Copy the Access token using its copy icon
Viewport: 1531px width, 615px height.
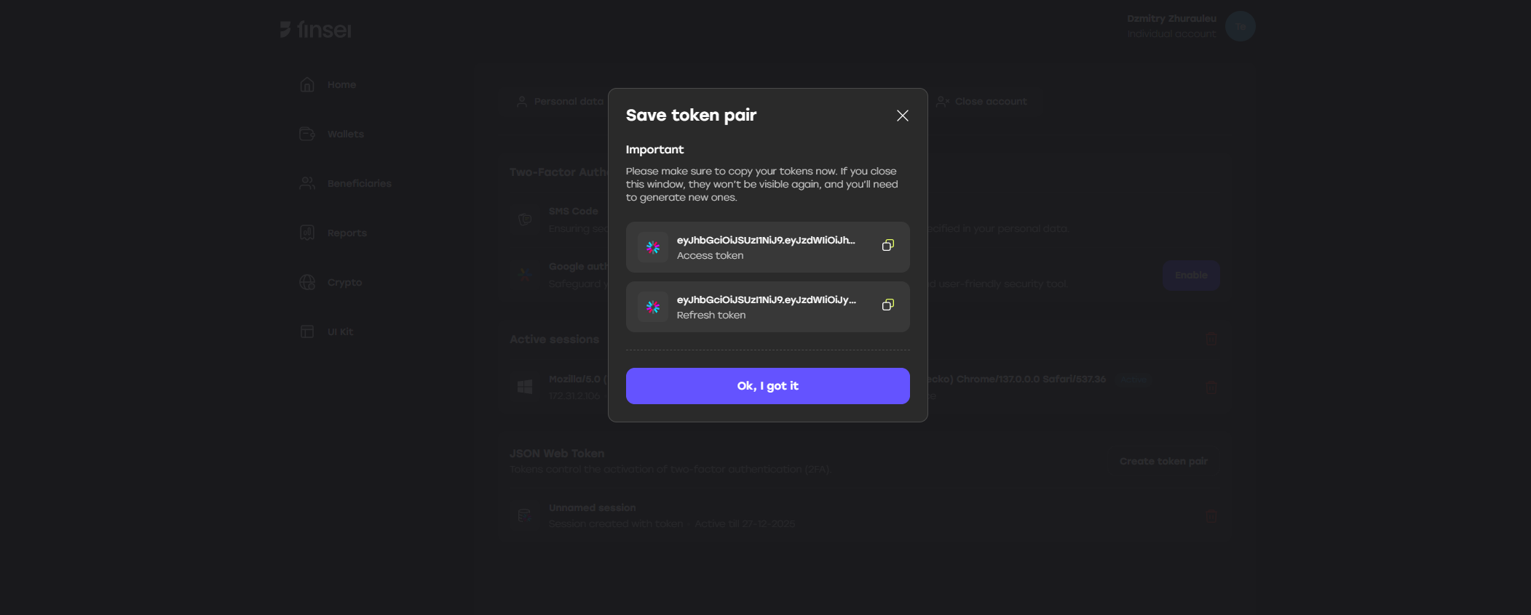[887, 245]
